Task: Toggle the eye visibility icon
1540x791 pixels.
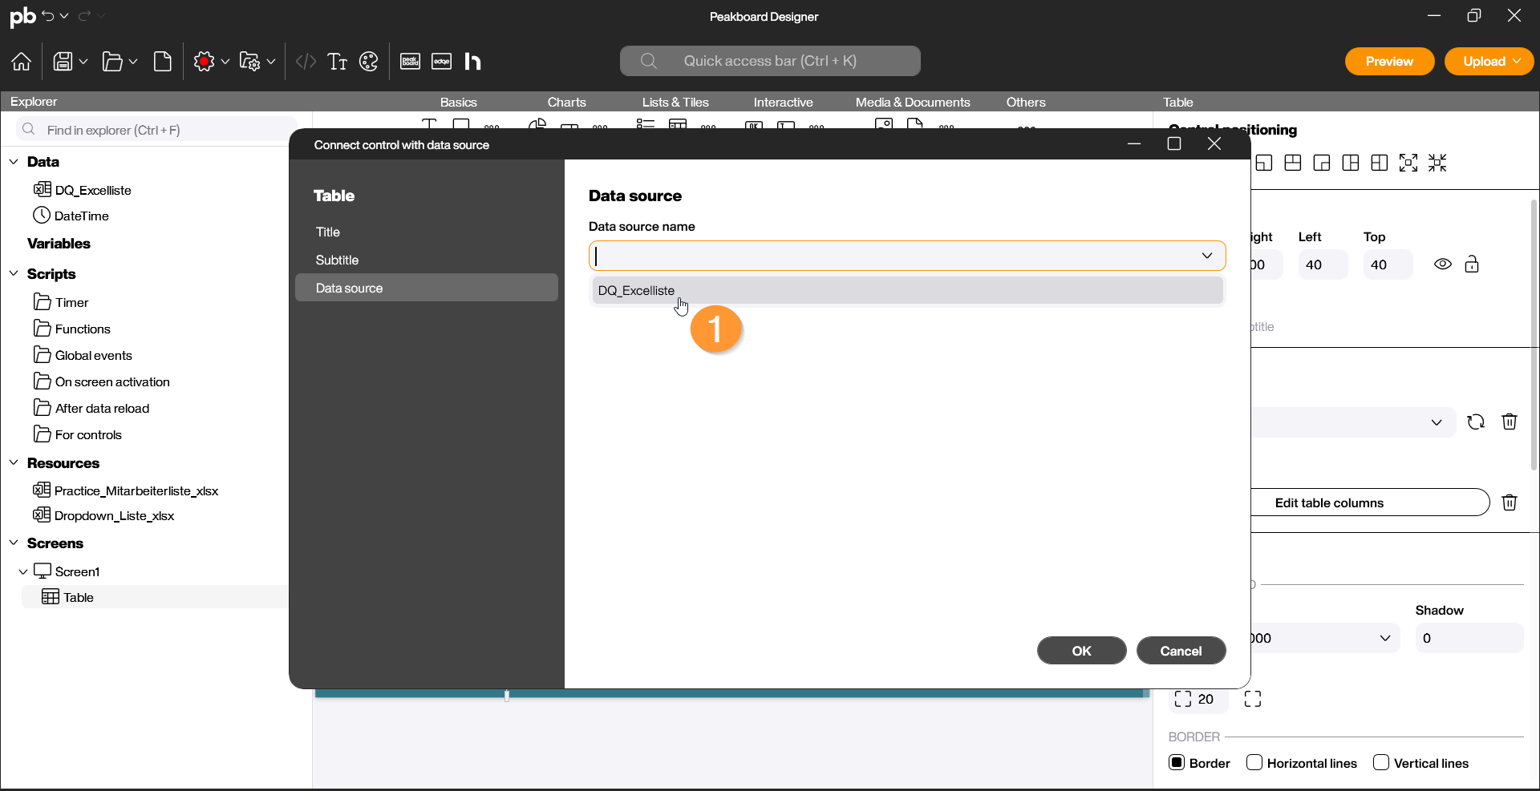Action: 1442,264
